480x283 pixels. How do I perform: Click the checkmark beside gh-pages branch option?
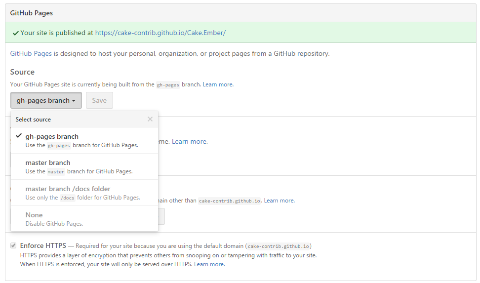tap(19, 136)
